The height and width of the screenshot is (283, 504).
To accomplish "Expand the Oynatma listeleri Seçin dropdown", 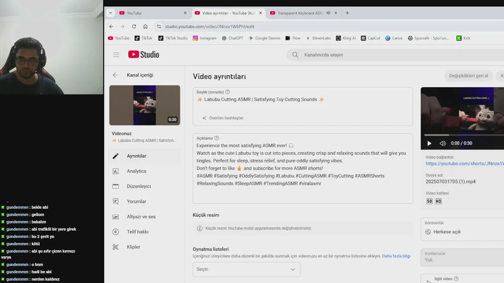I will [246, 269].
